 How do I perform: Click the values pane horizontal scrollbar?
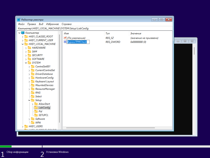click(x=111, y=128)
